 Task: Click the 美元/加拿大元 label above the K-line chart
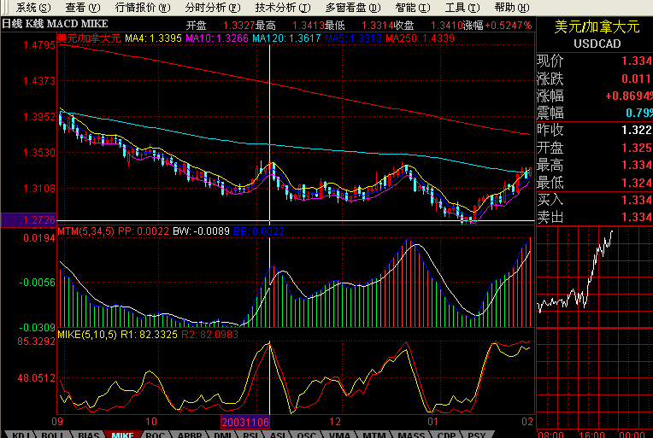point(89,38)
